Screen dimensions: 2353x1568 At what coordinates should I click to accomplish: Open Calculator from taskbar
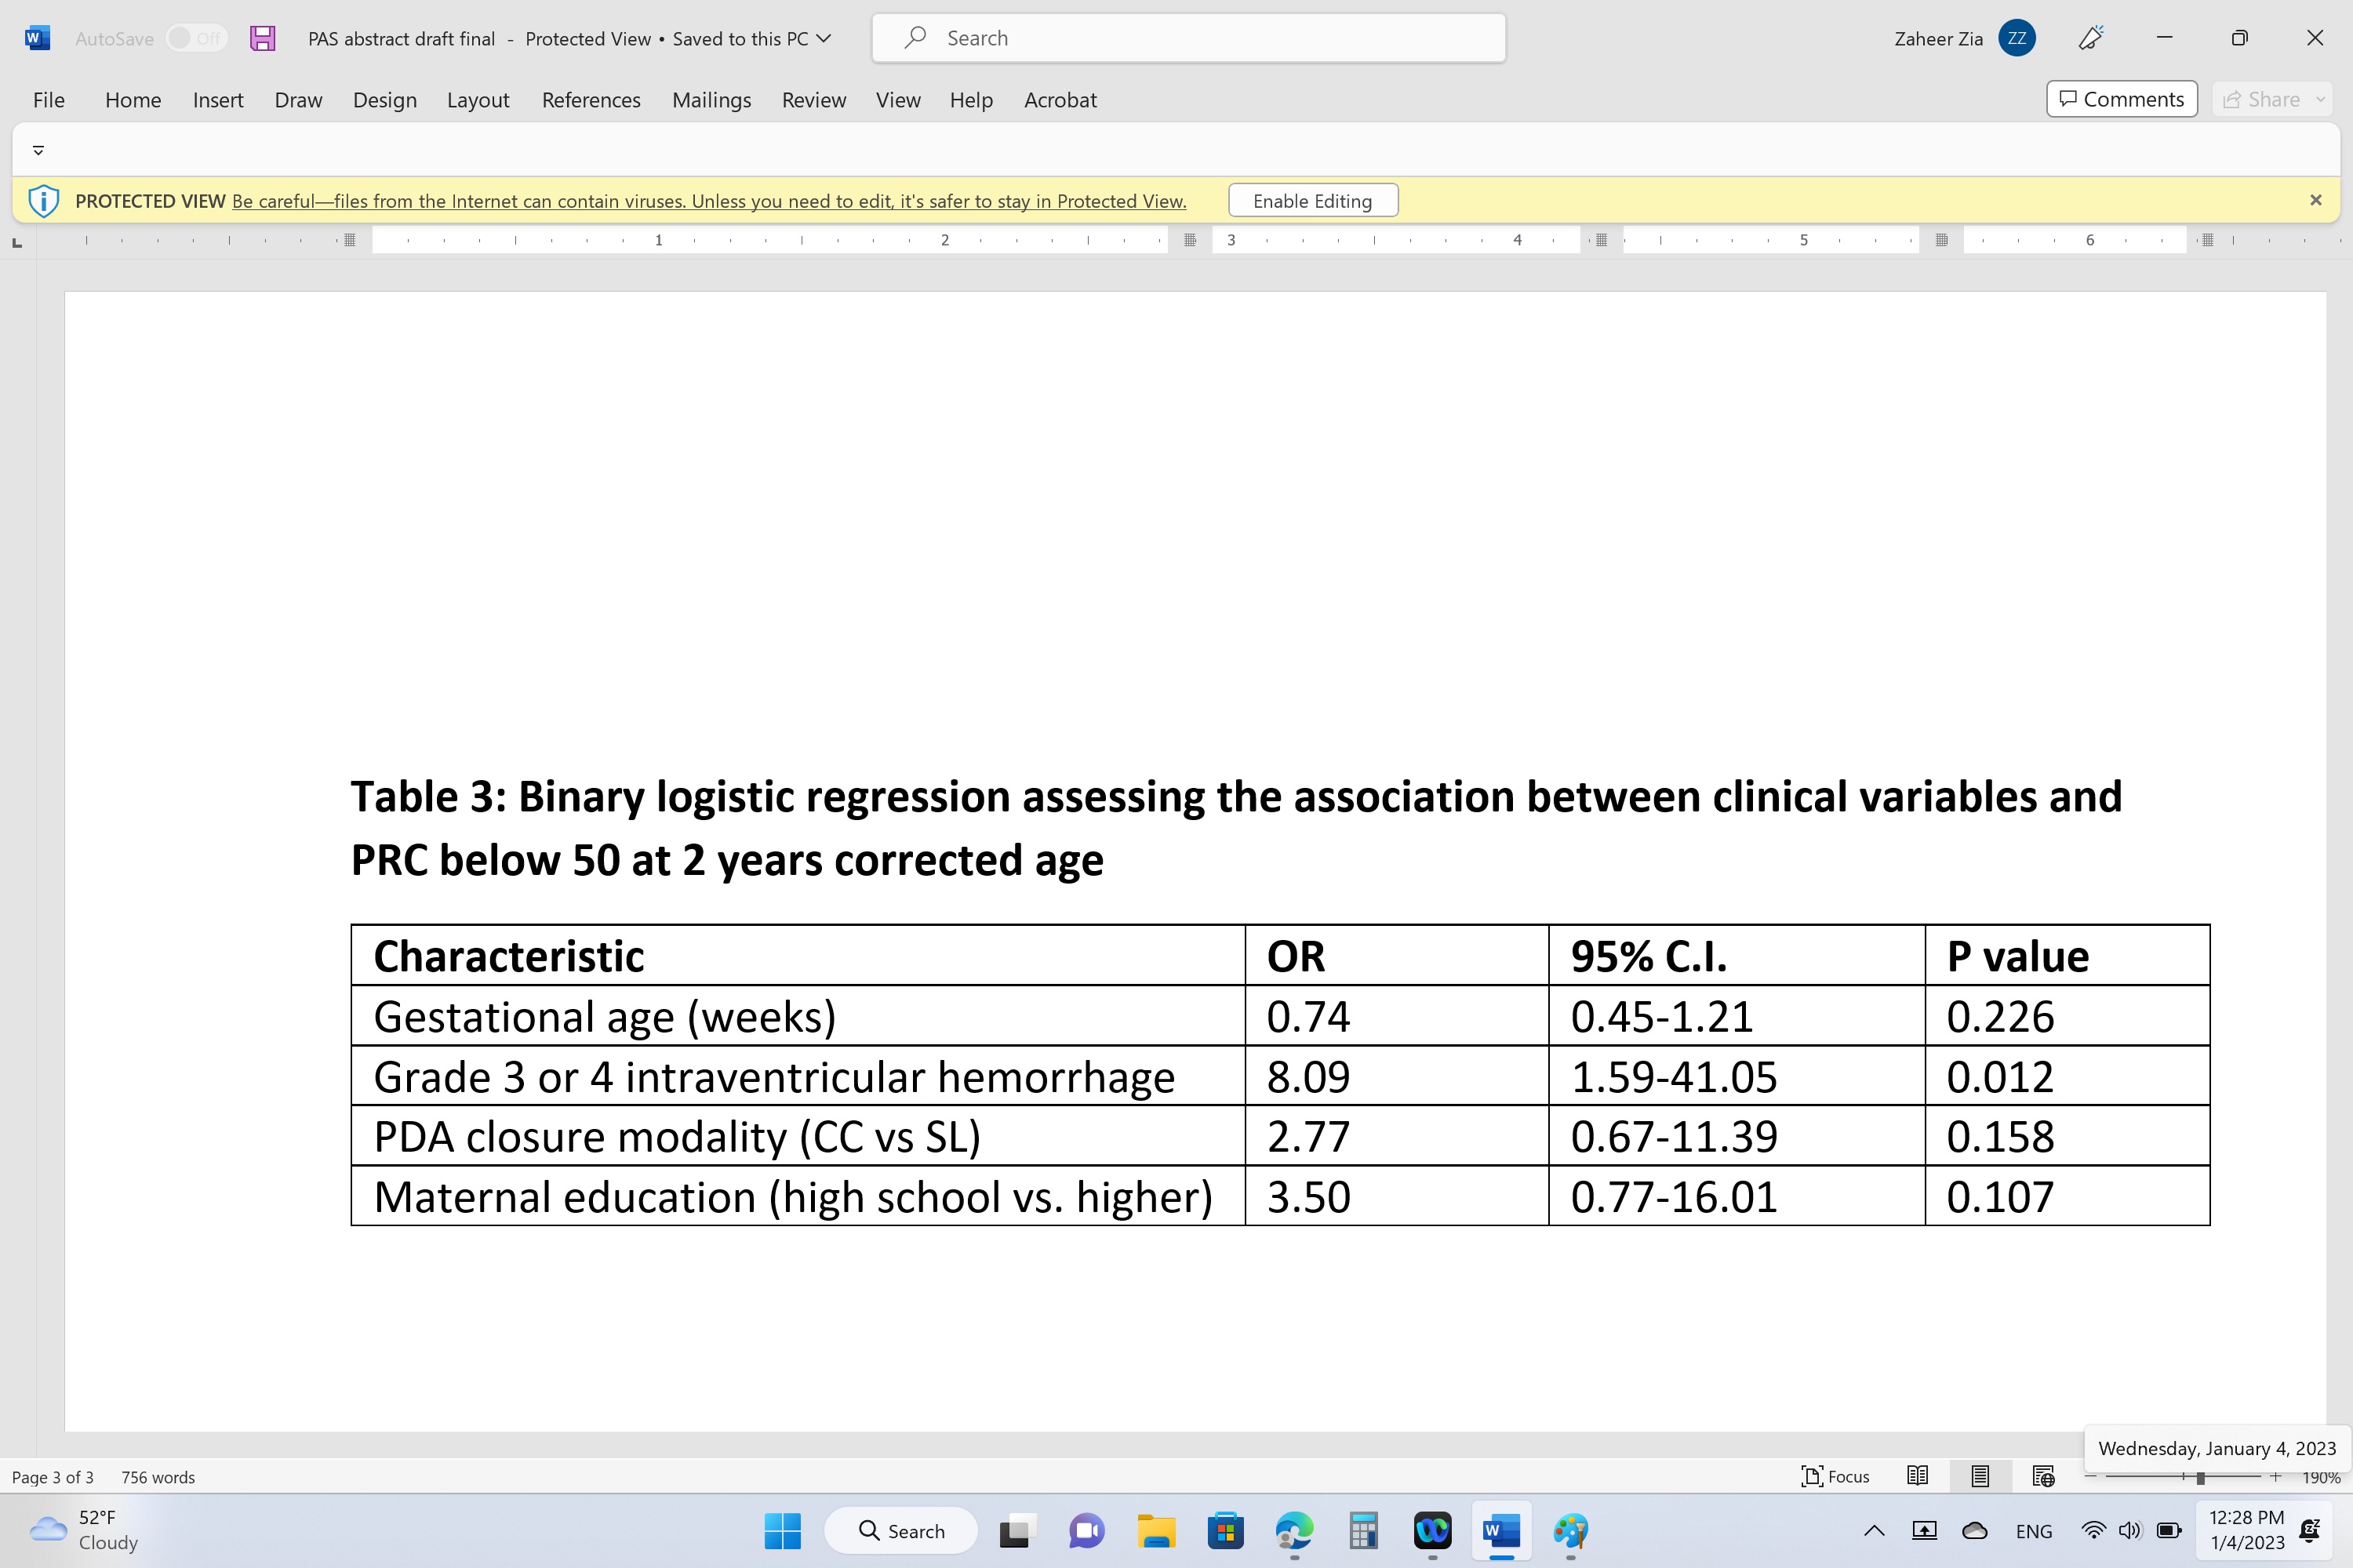[1362, 1531]
